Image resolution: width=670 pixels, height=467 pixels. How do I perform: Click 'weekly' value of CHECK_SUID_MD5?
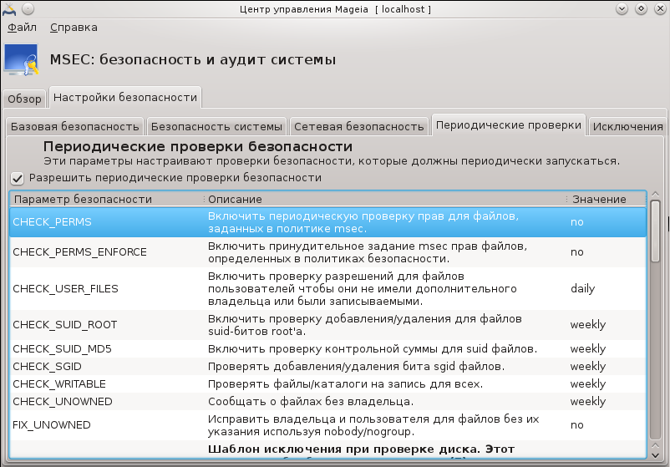pyautogui.click(x=588, y=349)
